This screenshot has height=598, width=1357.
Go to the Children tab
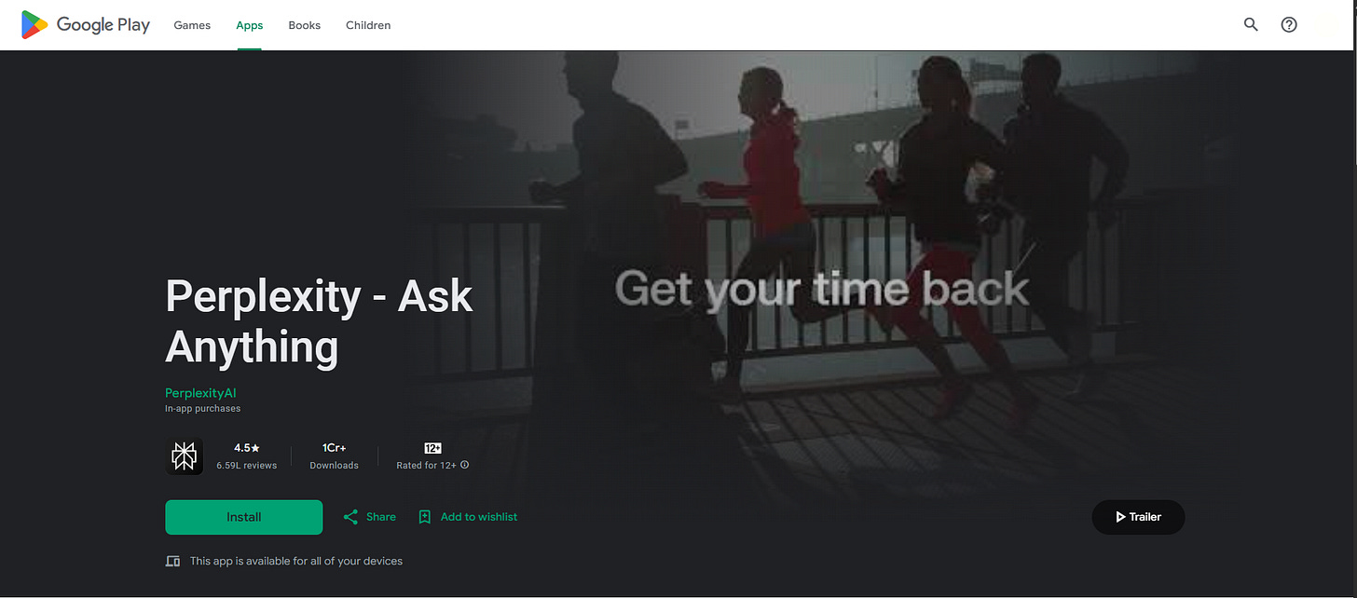[x=368, y=25]
